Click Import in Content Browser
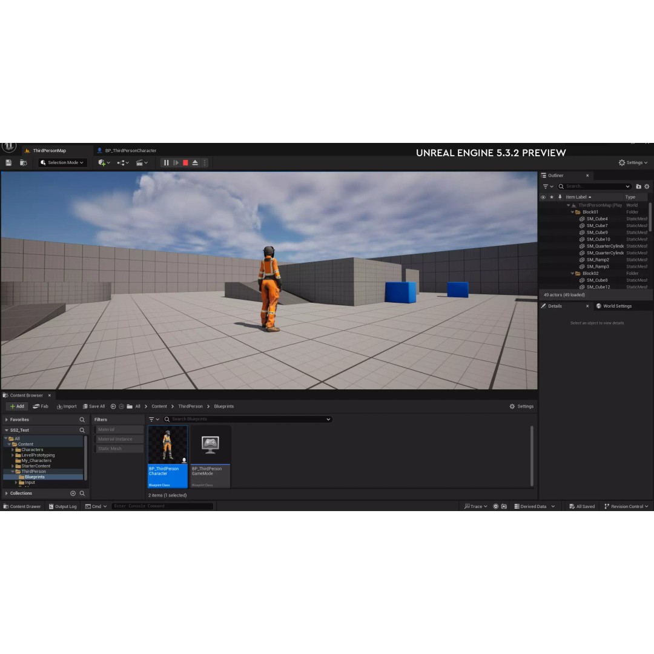 [x=67, y=406]
